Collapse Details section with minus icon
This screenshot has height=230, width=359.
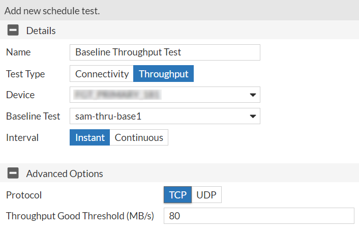(13, 31)
